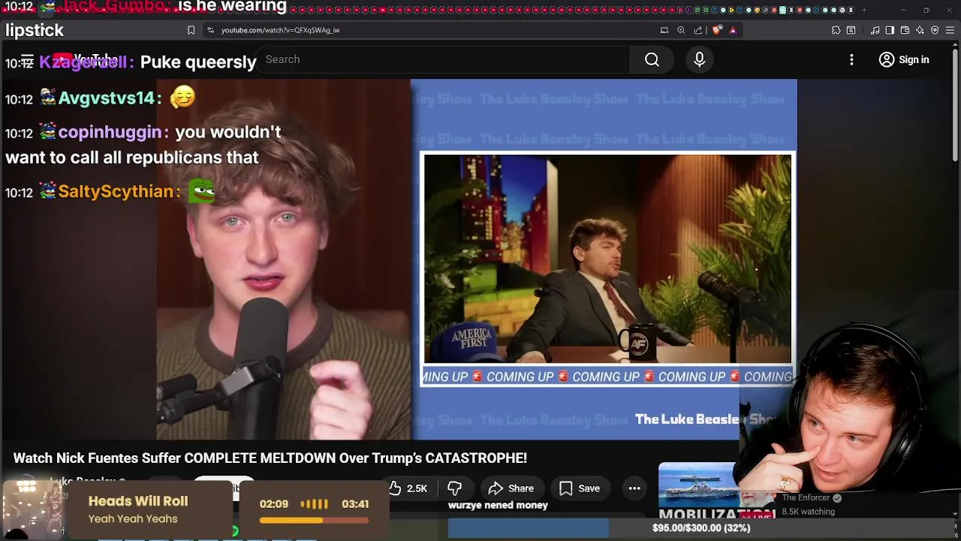Image resolution: width=961 pixels, height=541 pixels.
Task: Open the browser main hamburger menu
Action: pyautogui.click(x=950, y=30)
